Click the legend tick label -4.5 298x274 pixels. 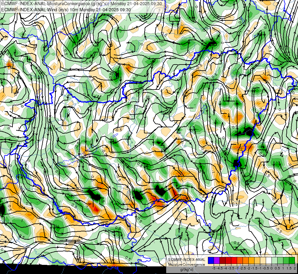pos(220,268)
